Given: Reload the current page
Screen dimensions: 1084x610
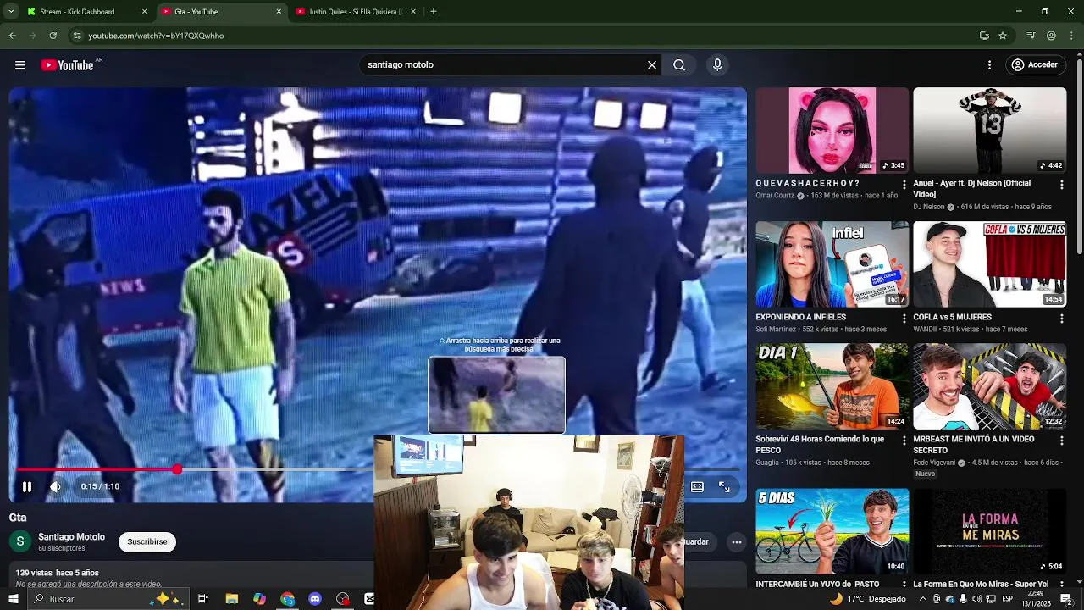Looking at the screenshot, I should [x=53, y=36].
